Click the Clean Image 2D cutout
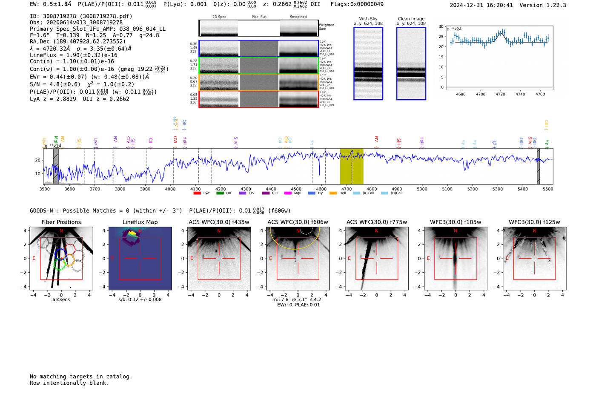This screenshot has width=596, height=406. point(411,63)
